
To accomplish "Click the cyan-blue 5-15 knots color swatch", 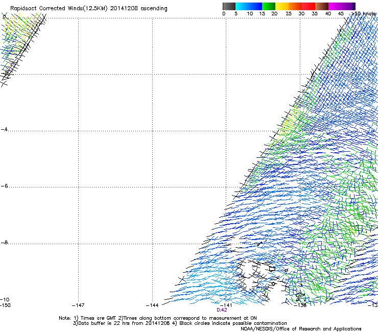I will (249, 6).
